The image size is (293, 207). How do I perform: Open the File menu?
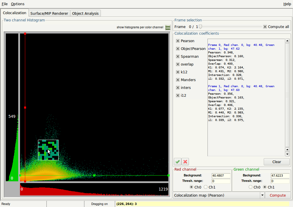tap(5, 4)
